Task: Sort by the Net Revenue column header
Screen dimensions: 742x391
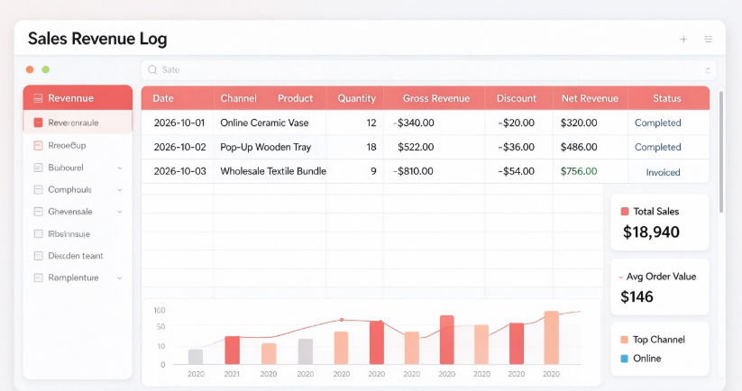Action: pos(591,98)
